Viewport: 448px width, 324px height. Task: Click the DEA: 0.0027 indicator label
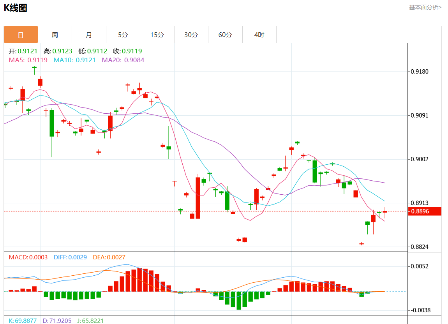click(x=109, y=257)
